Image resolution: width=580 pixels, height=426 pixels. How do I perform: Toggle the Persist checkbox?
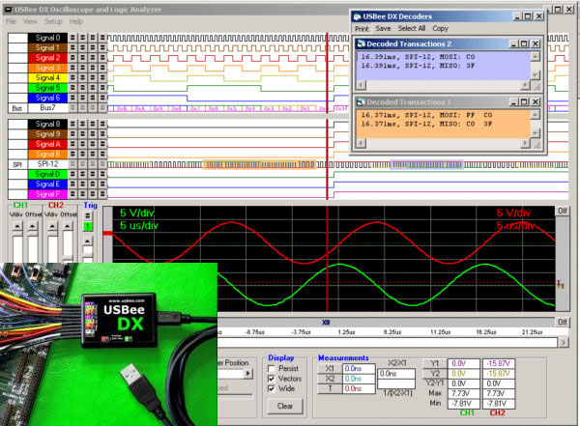[x=271, y=369]
